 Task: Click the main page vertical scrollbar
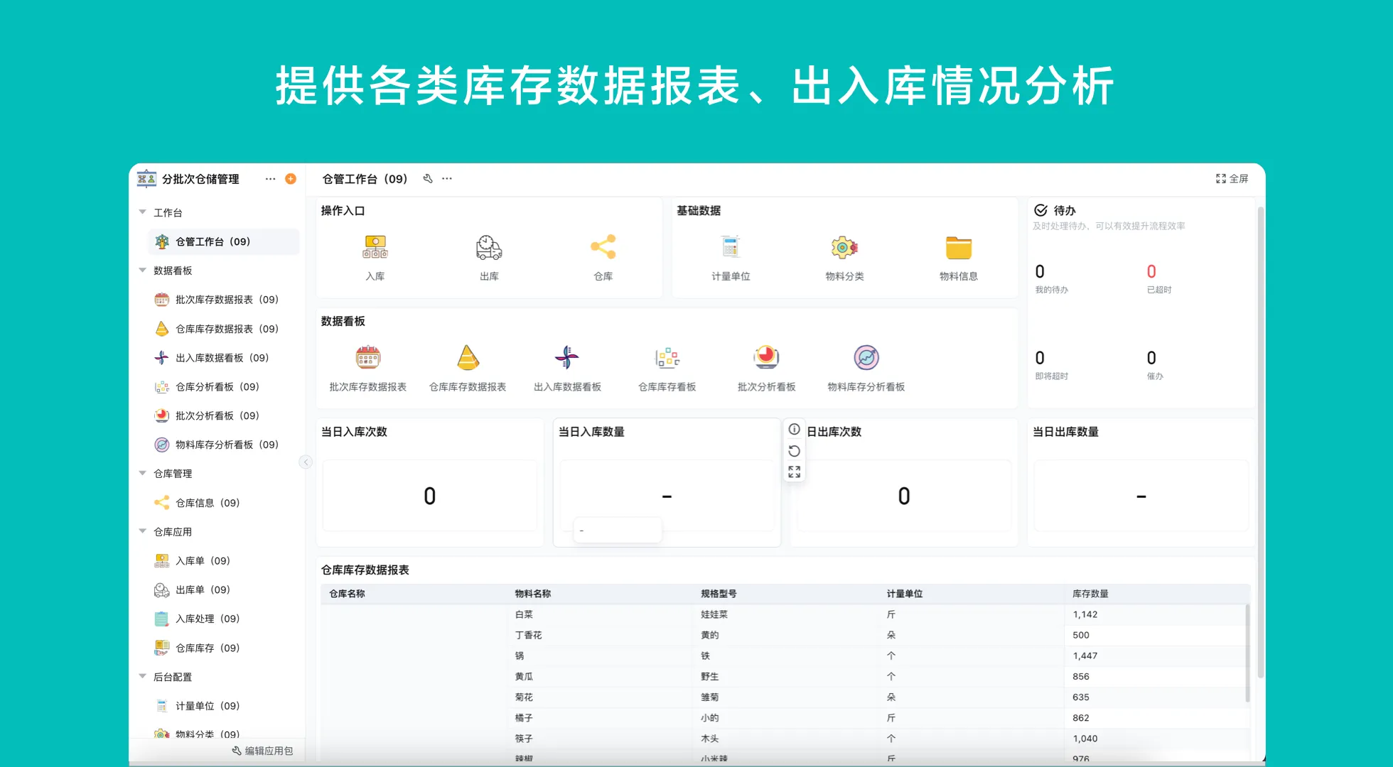[x=1260, y=440]
